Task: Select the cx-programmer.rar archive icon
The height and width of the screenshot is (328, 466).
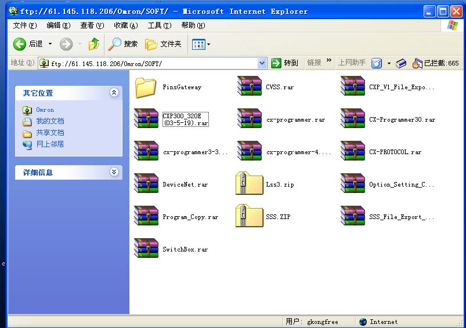Action: tap(250, 118)
